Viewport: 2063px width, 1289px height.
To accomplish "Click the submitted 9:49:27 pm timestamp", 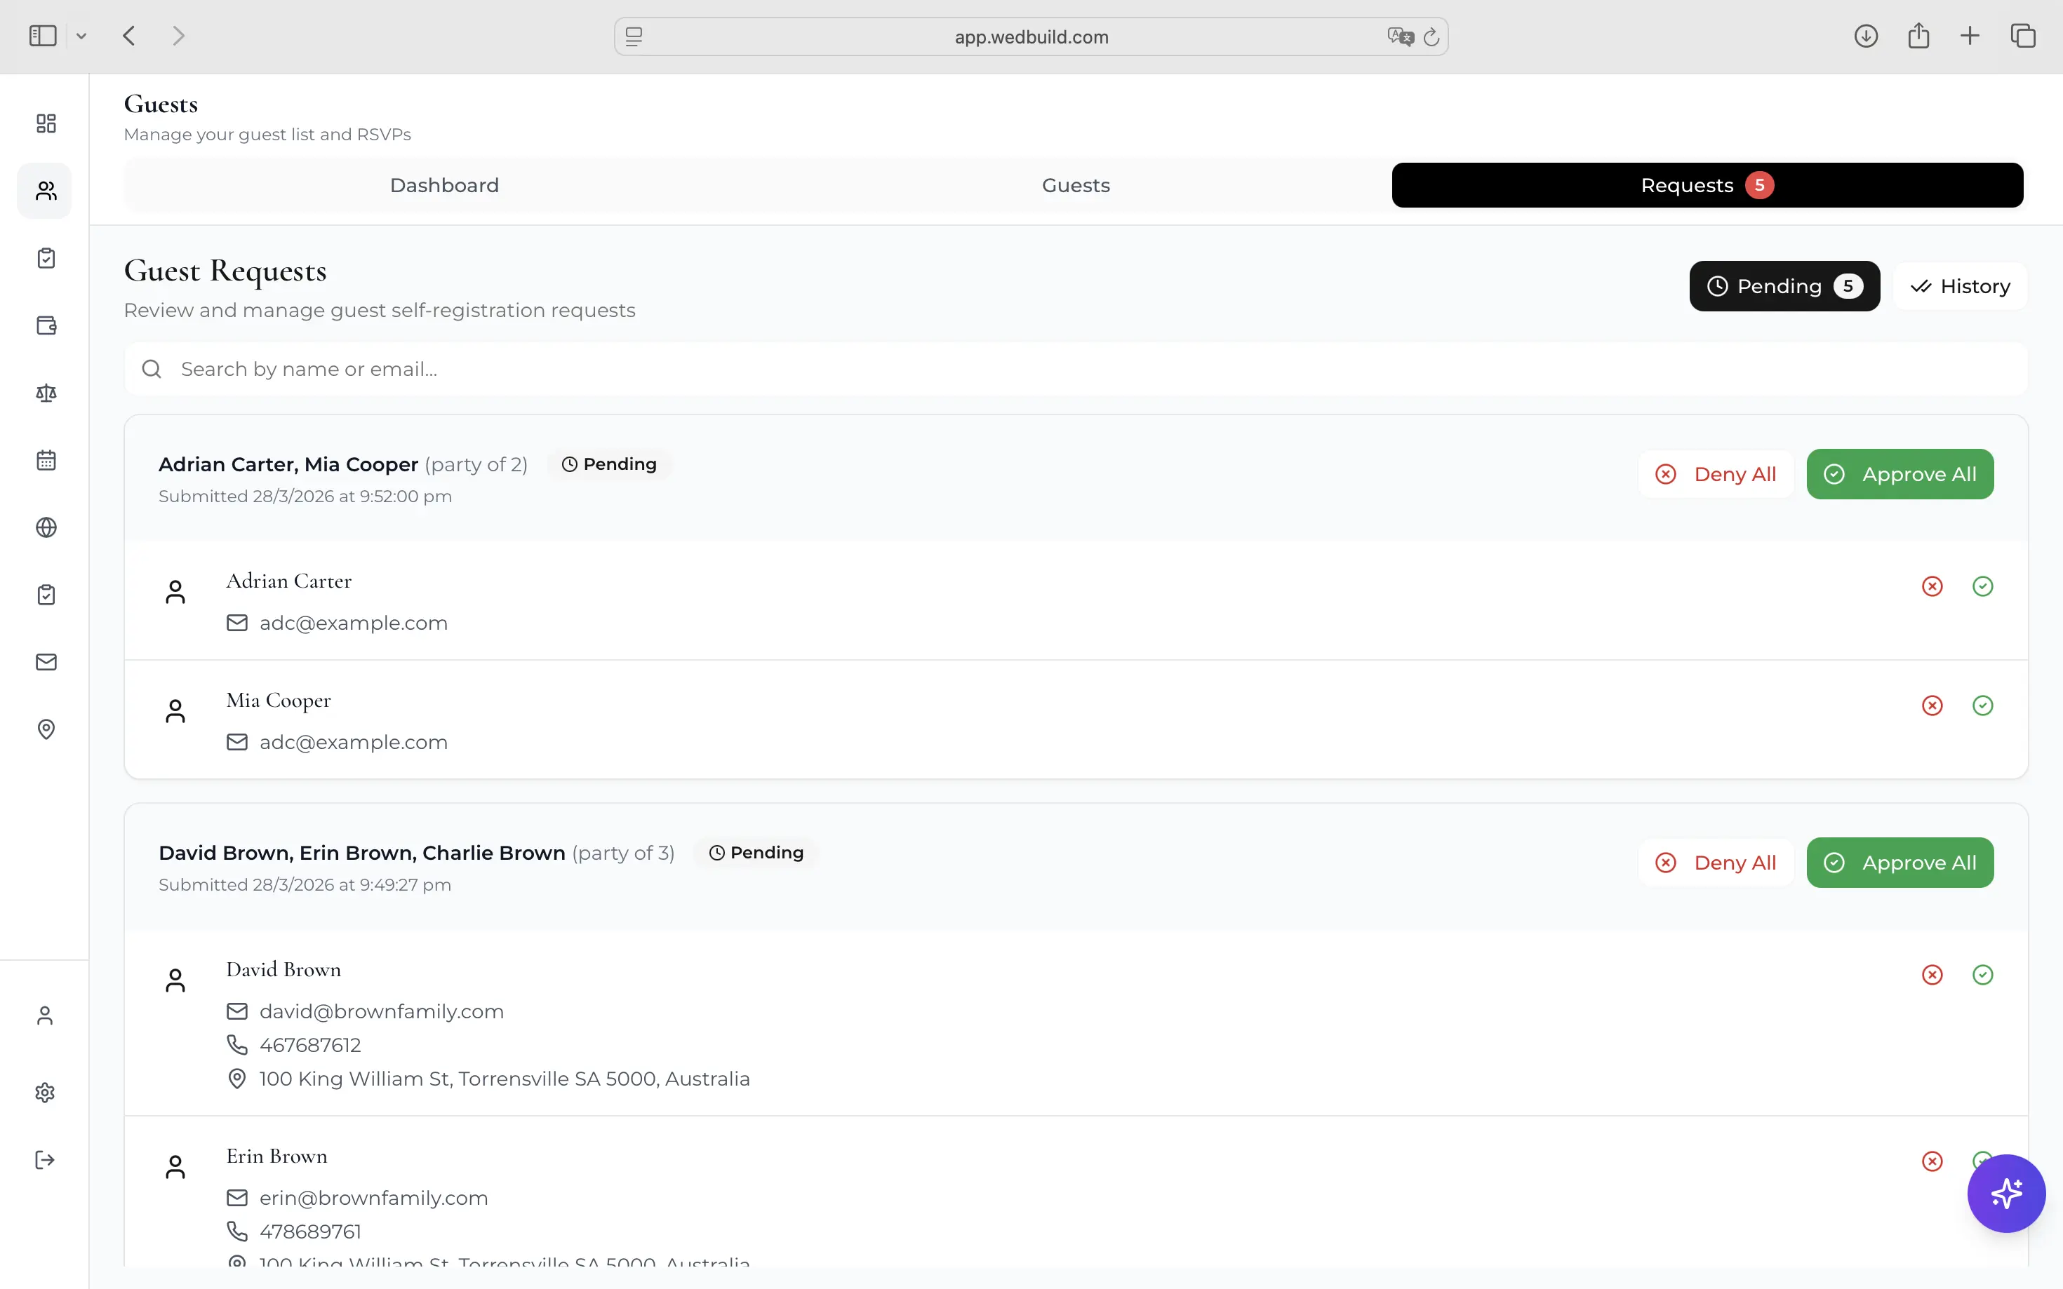I will (305, 885).
